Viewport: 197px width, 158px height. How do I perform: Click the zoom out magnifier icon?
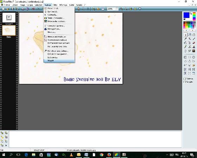coord(126,9)
